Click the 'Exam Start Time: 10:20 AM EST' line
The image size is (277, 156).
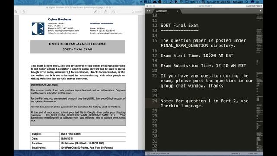(197, 55)
